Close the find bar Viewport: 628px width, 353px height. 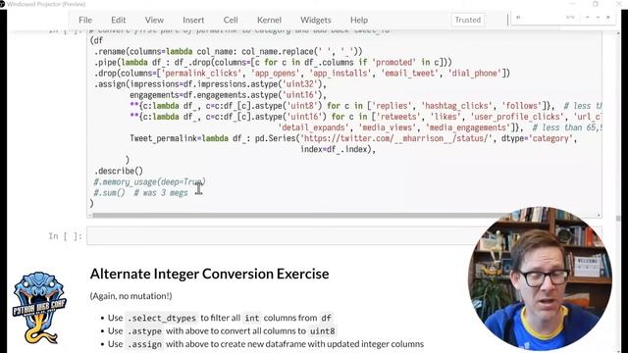point(608,18)
